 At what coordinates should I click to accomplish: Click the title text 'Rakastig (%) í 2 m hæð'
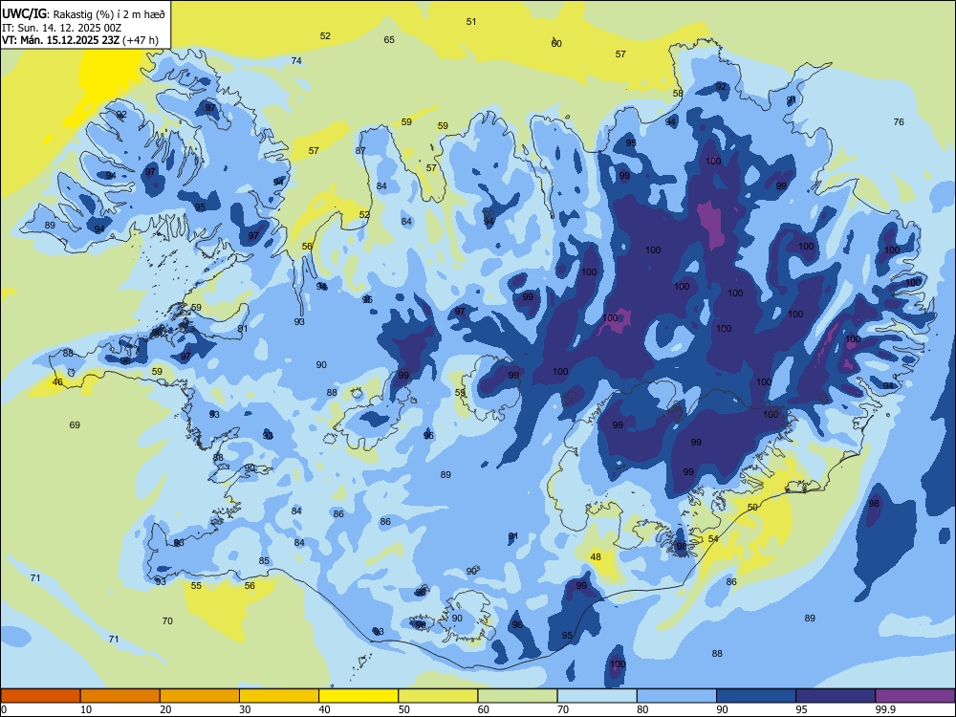109,13
